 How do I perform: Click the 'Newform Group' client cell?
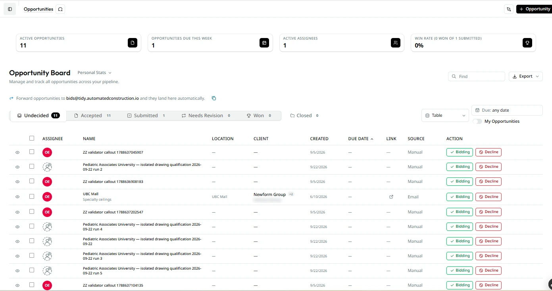pyautogui.click(x=269, y=194)
